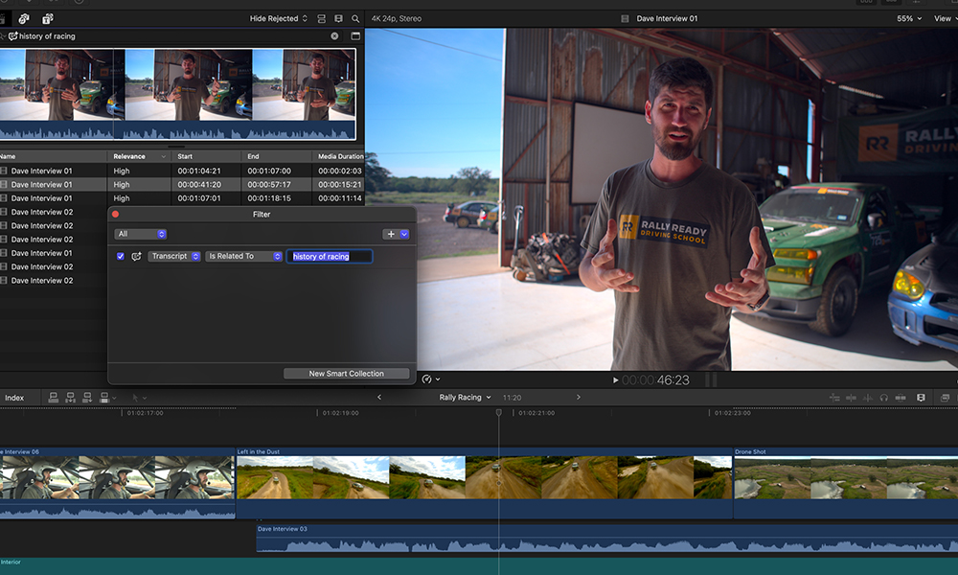Select the Interview 06 timeline clip
The height and width of the screenshot is (575, 958).
point(117,483)
